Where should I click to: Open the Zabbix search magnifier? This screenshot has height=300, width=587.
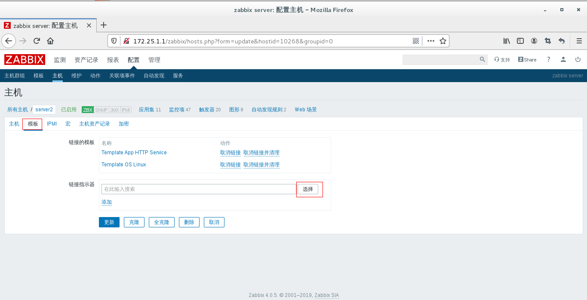[482, 59]
